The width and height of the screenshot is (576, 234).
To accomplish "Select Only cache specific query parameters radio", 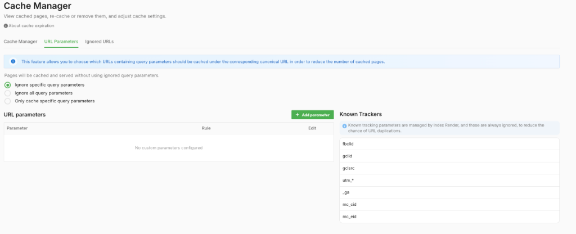I will pyautogui.click(x=7, y=101).
